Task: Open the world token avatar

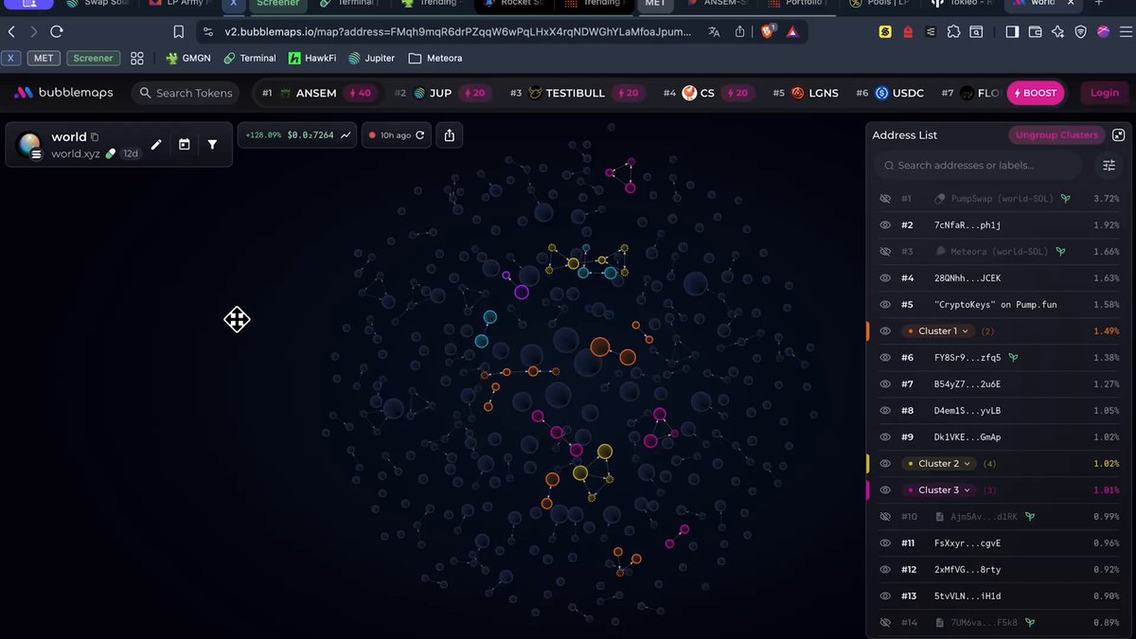Action: [x=30, y=145]
